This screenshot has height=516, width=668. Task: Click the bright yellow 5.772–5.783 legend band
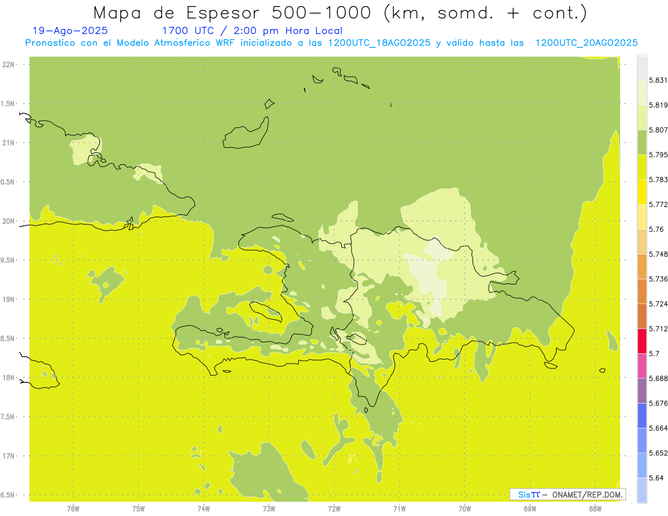point(641,191)
